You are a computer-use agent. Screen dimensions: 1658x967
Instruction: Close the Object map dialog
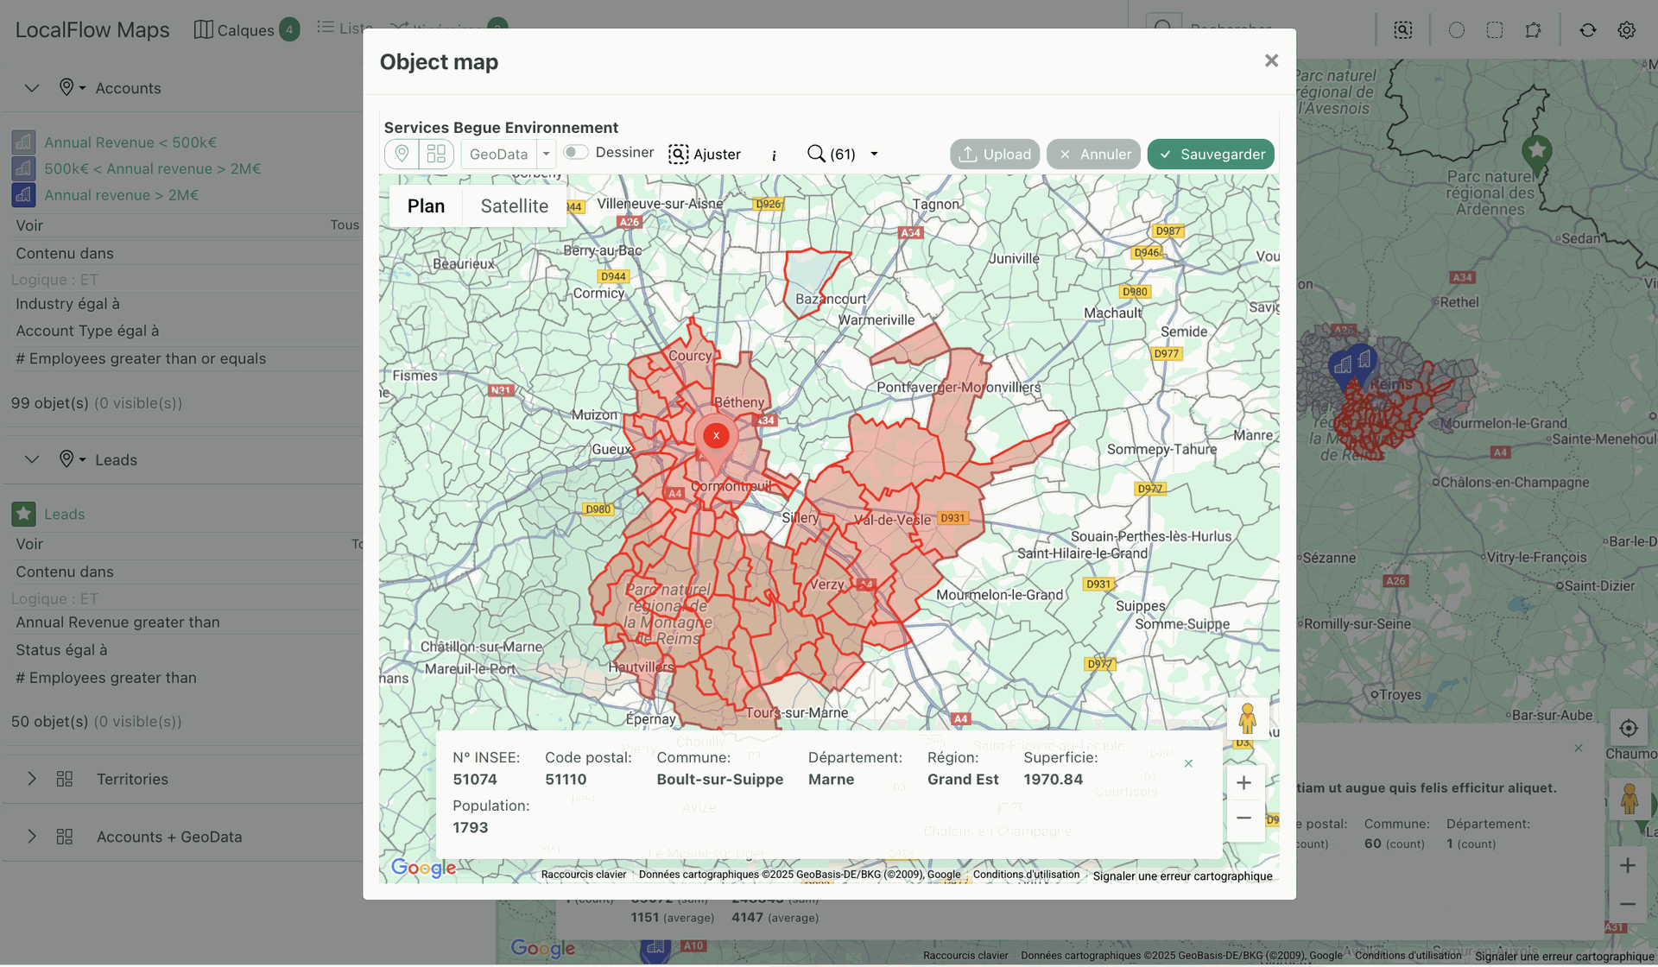tap(1271, 60)
